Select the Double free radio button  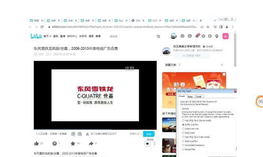click(x=183, y=149)
